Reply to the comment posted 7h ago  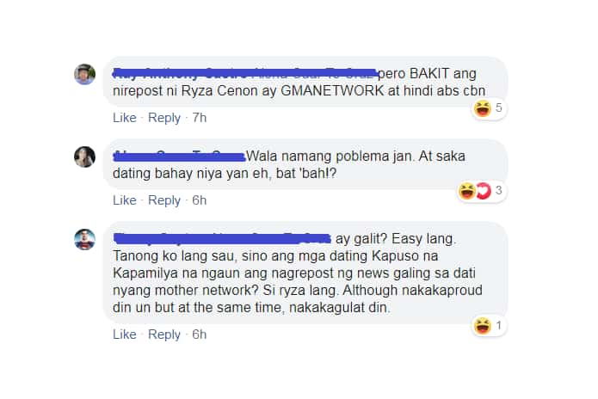tap(164, 118)
